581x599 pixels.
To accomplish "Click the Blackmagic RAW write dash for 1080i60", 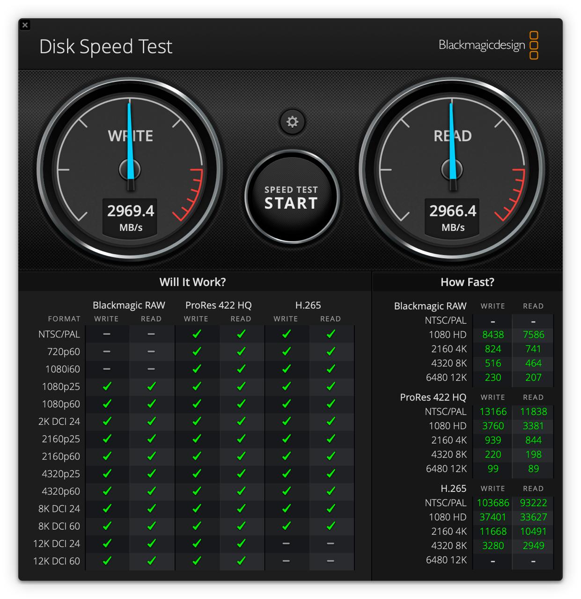I will click(107, 369).
